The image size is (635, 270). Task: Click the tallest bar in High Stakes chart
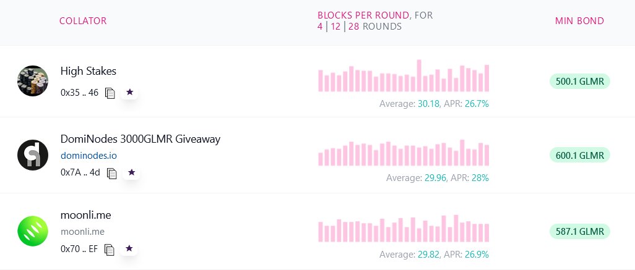[419, 75]
